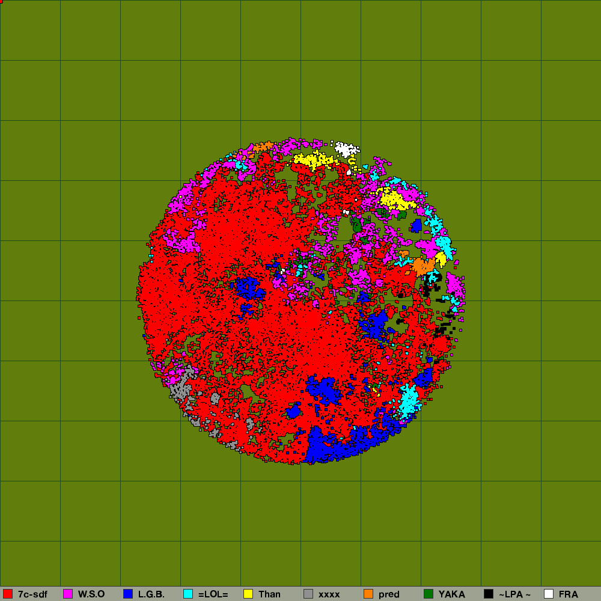This screenshot has width=601, height=601.
Task: Click the black ~LPA ~ legend swatch
Action: (489, 594)
